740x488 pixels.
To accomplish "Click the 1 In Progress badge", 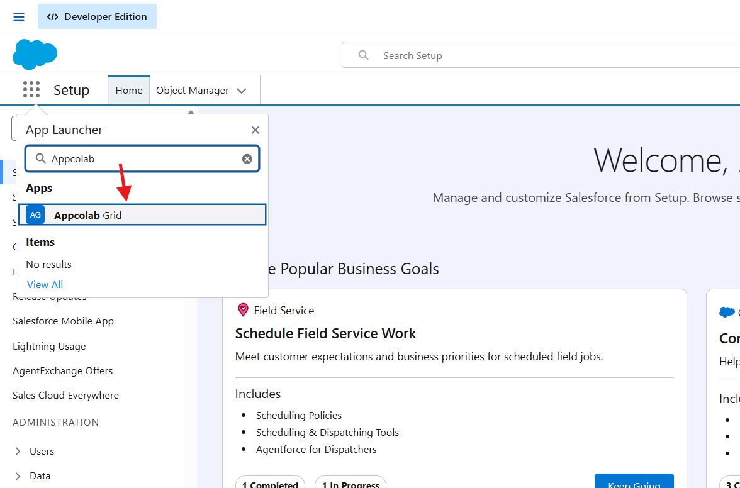I will click(350, 482).
